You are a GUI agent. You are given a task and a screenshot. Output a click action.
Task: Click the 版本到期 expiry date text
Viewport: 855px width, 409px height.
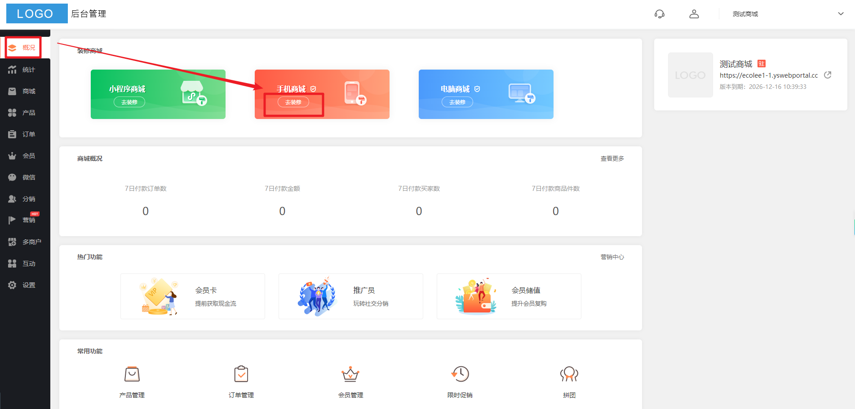[x=763, y=87]
